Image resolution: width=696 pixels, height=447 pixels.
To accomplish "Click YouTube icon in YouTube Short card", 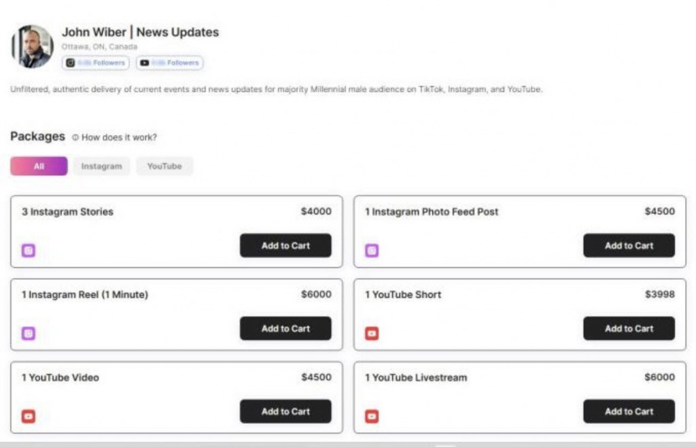I will coord(372,334).
